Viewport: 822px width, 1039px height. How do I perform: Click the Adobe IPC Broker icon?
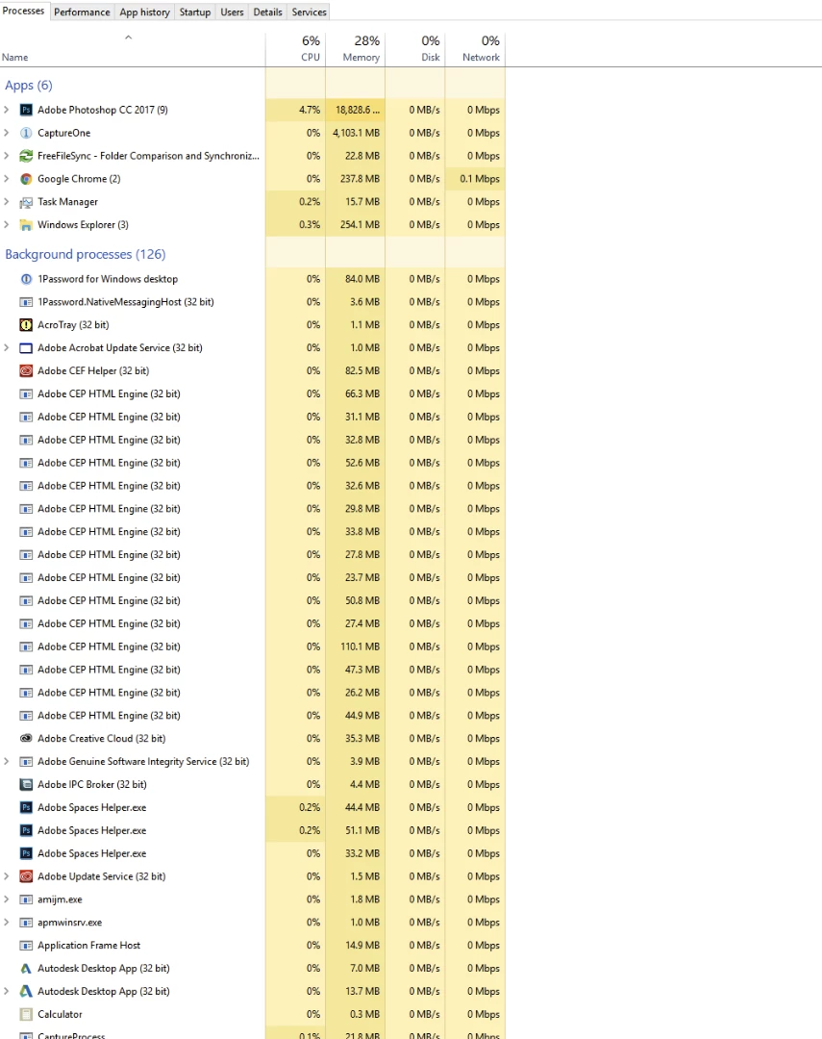tap(26, 785)
